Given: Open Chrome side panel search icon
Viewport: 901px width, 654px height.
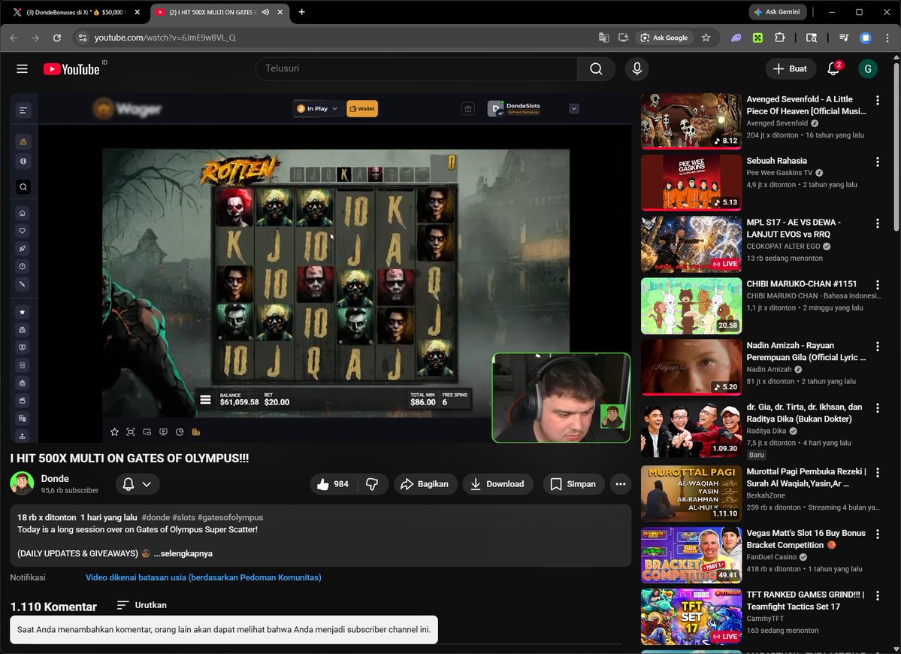Looking at the screenshot, I should click(x=812, y=38).
